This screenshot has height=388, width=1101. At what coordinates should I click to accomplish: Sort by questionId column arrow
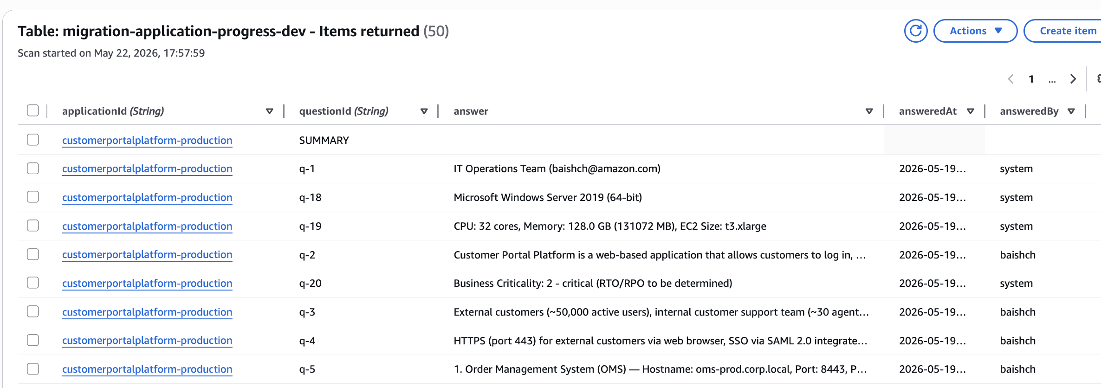click(424, 111)
